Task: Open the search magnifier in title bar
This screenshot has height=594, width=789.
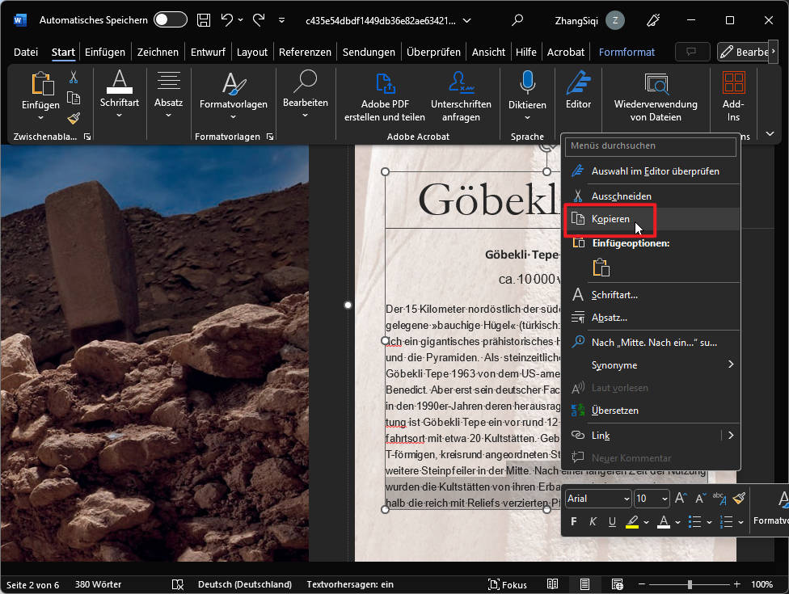Action: coord(517,20)
